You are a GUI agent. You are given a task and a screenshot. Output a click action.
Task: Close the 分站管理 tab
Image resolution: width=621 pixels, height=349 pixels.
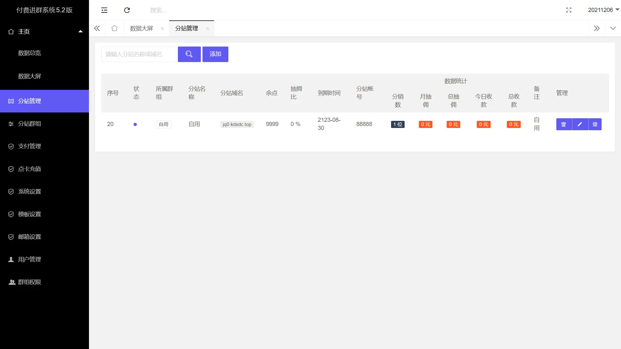click(208, 29)
